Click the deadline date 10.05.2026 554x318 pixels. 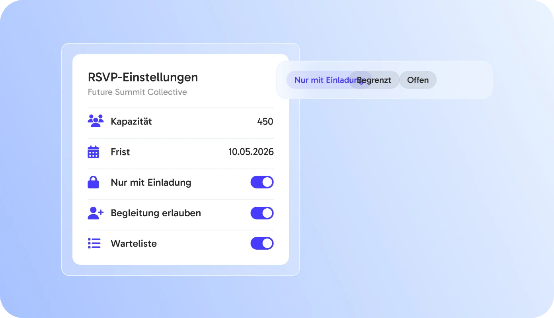coord(251,152)
